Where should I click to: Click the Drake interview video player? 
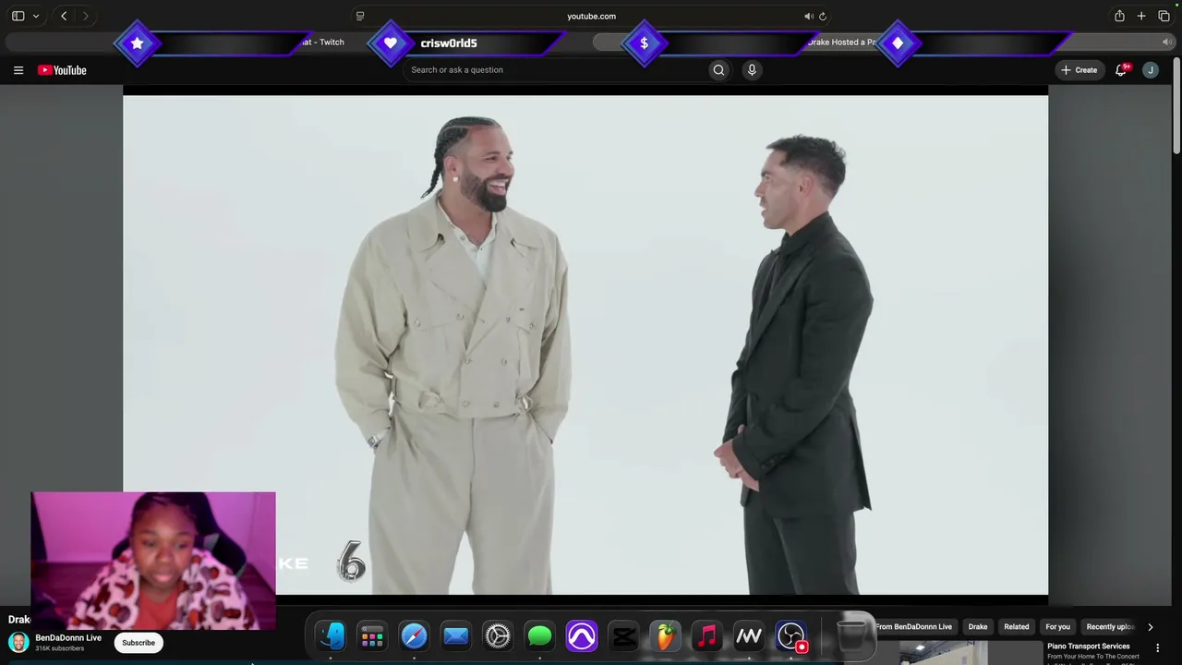[585, 345]
